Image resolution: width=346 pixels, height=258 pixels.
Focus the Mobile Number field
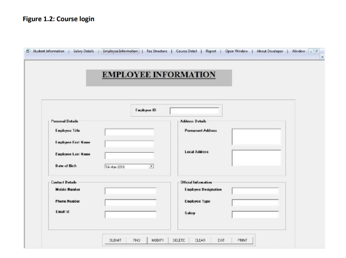(131, 191)
